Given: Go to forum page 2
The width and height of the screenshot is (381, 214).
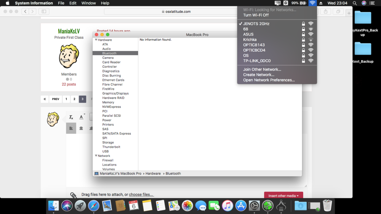Looking at the screenshot, I should [74, 99].
